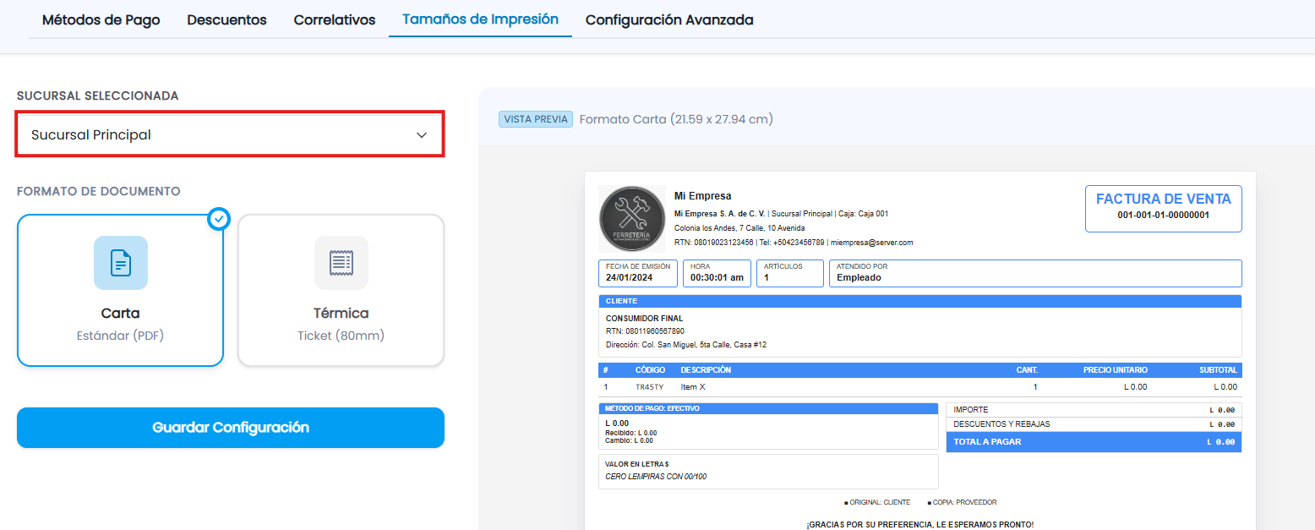Click the receipt icon on the Térmica card

(x=341, y=263)
